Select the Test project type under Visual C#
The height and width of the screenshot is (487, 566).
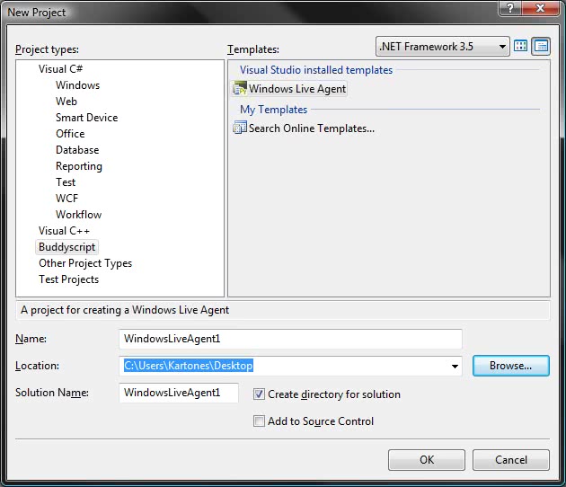[66, 182]
